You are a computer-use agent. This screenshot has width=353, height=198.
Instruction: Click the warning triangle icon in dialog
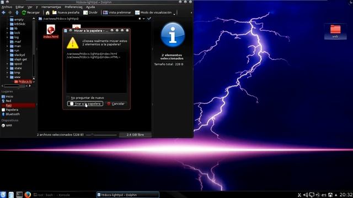(x=72, y=43)
